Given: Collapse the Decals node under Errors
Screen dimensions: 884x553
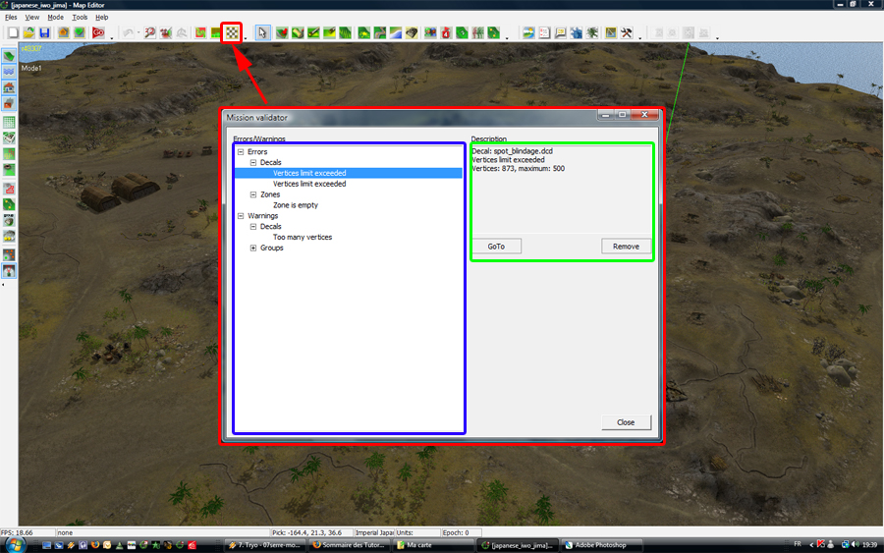Looking at the screenshot, I should click(253, 162).
